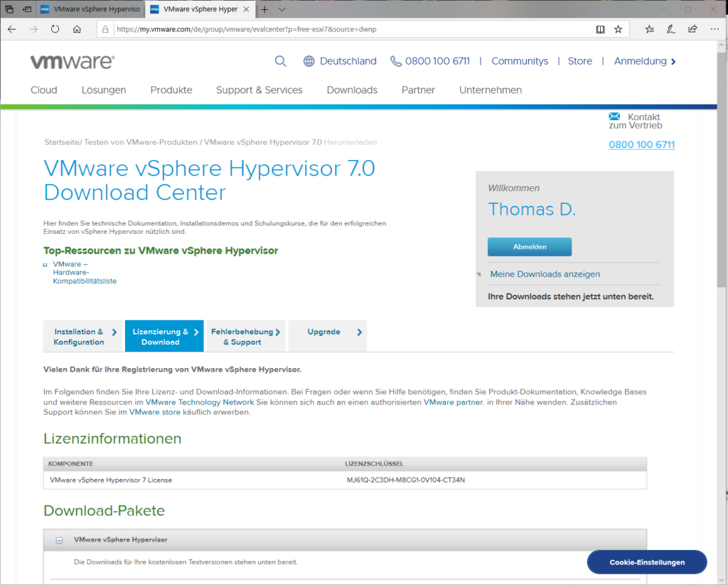Click the KOMPONENTE column header
This screenshot has height=585, width=728.
pyautogui.click(x=70, y=464)
